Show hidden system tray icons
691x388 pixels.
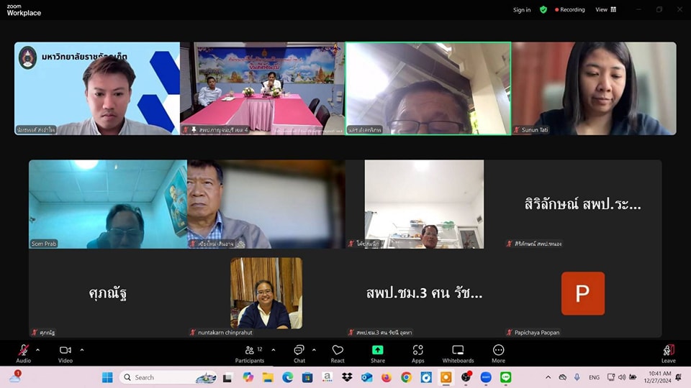tap(548, 377)
